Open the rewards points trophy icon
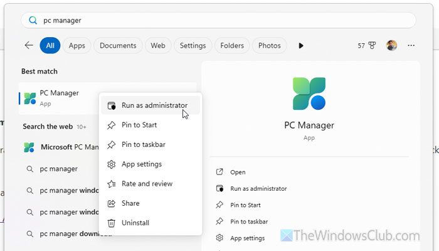This screenshot has height=251, width=439. (x=372, y=45)
